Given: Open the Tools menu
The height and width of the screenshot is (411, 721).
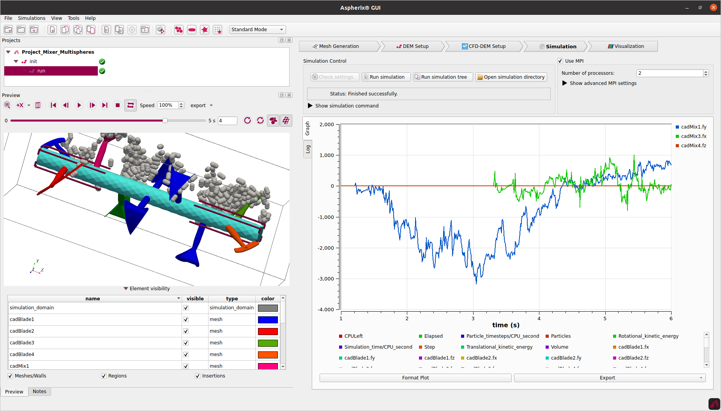Looking at the screenshot, I should pos(73,18).
